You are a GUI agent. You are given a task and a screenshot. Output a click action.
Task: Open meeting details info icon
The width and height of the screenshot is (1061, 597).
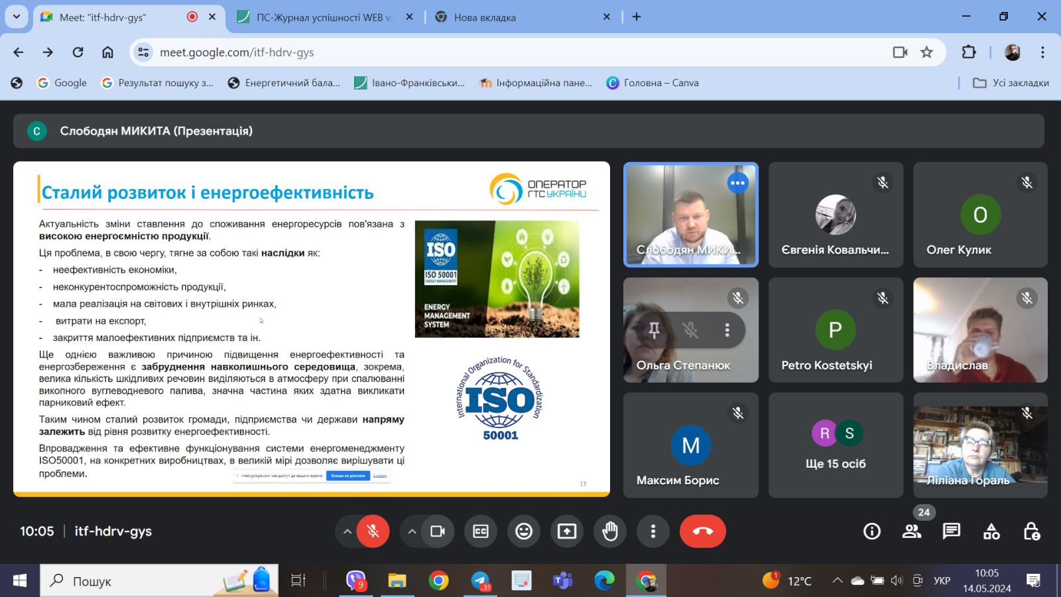coord(872,531)
